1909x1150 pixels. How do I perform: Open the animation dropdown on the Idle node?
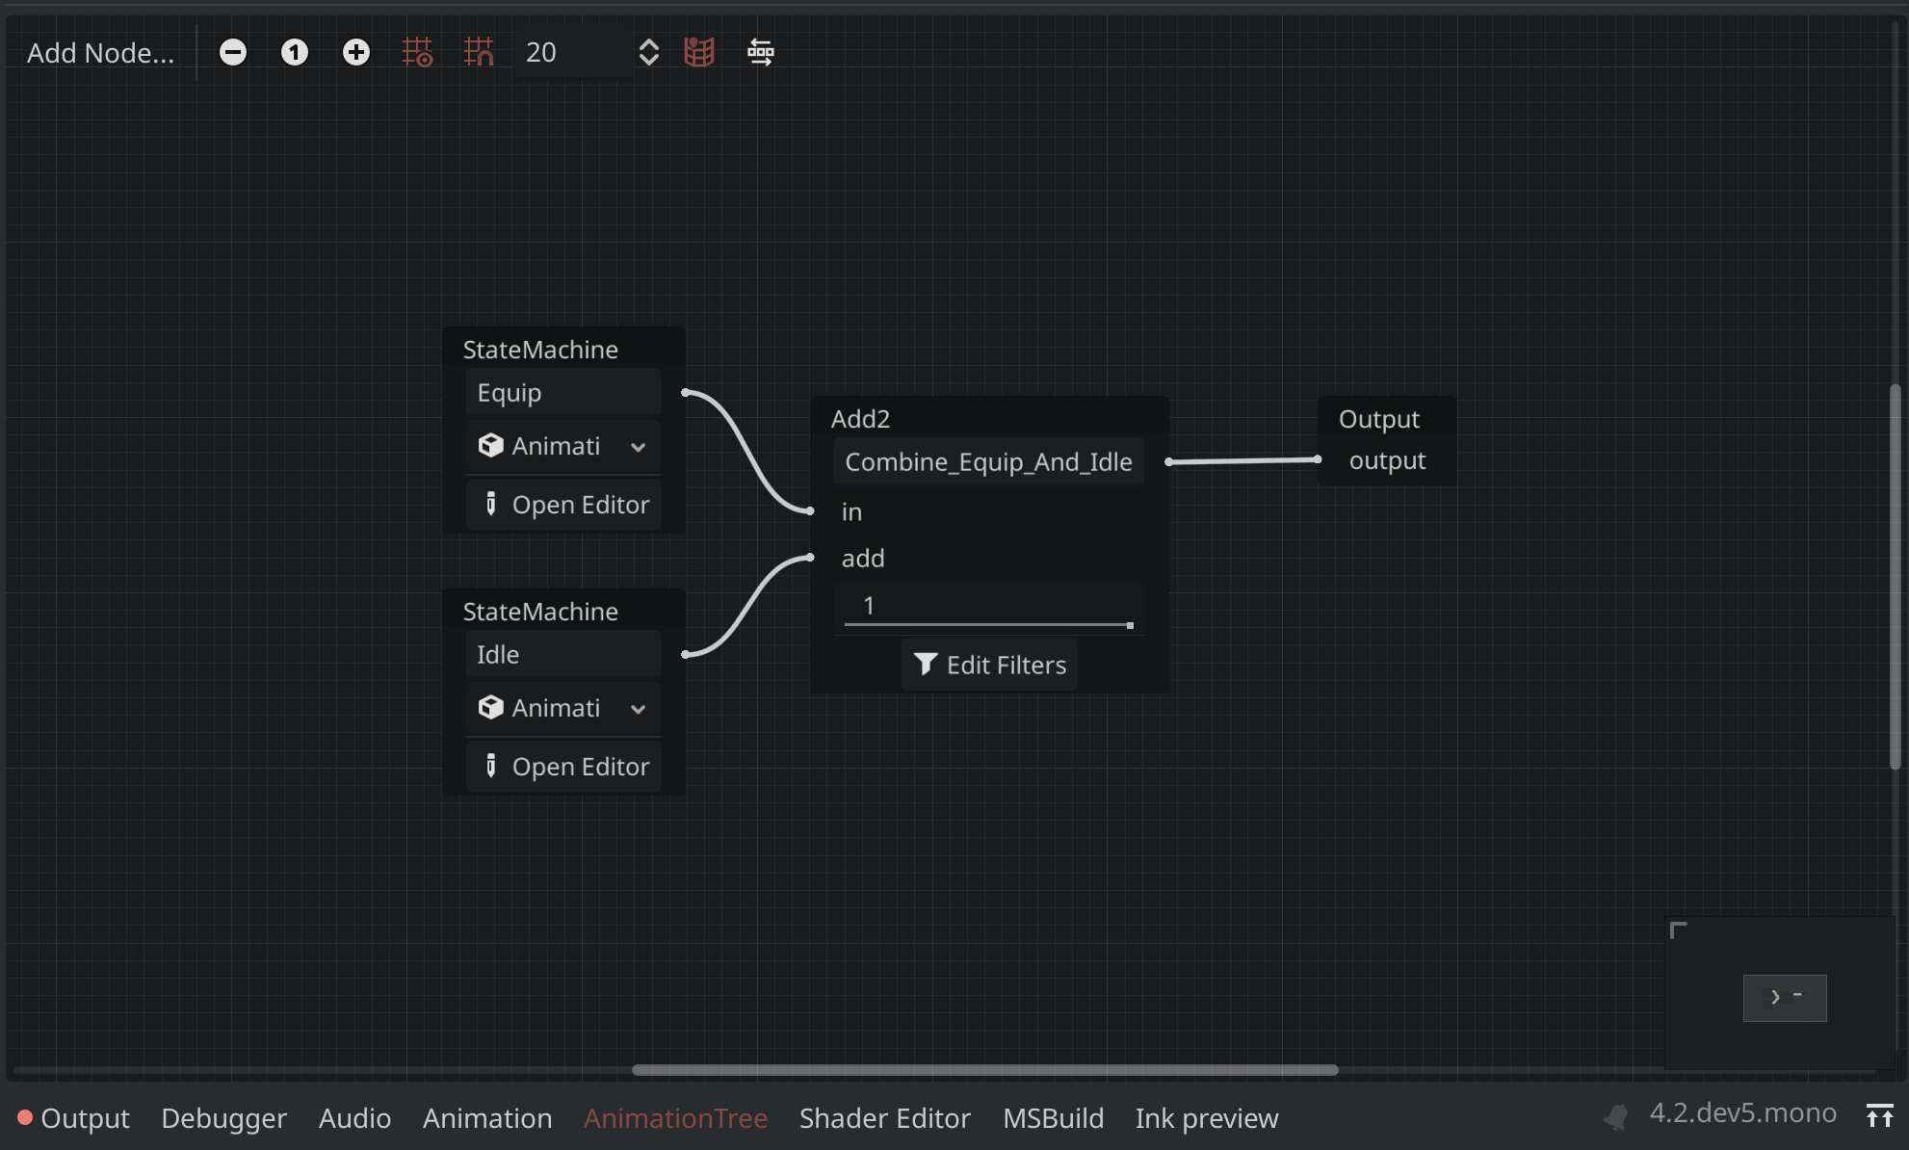pyautogui.click(x=562, y=708)
